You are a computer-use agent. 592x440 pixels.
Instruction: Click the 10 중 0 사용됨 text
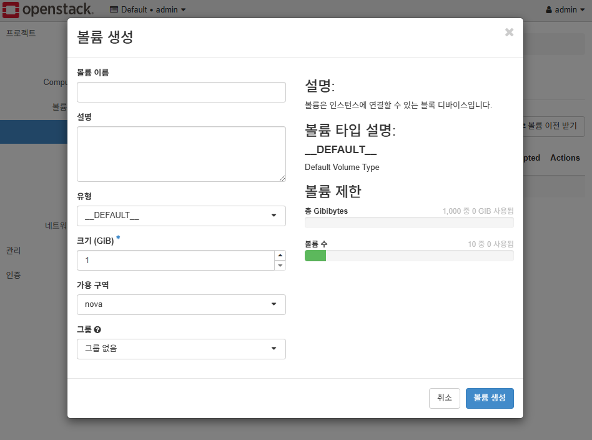(491, 244)
